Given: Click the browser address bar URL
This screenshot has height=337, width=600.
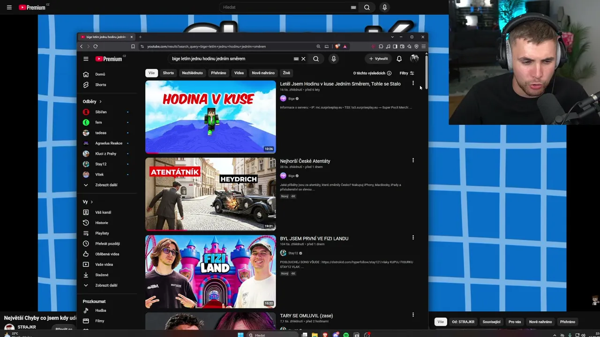Looking at the screenshot, I should point(206,46).
